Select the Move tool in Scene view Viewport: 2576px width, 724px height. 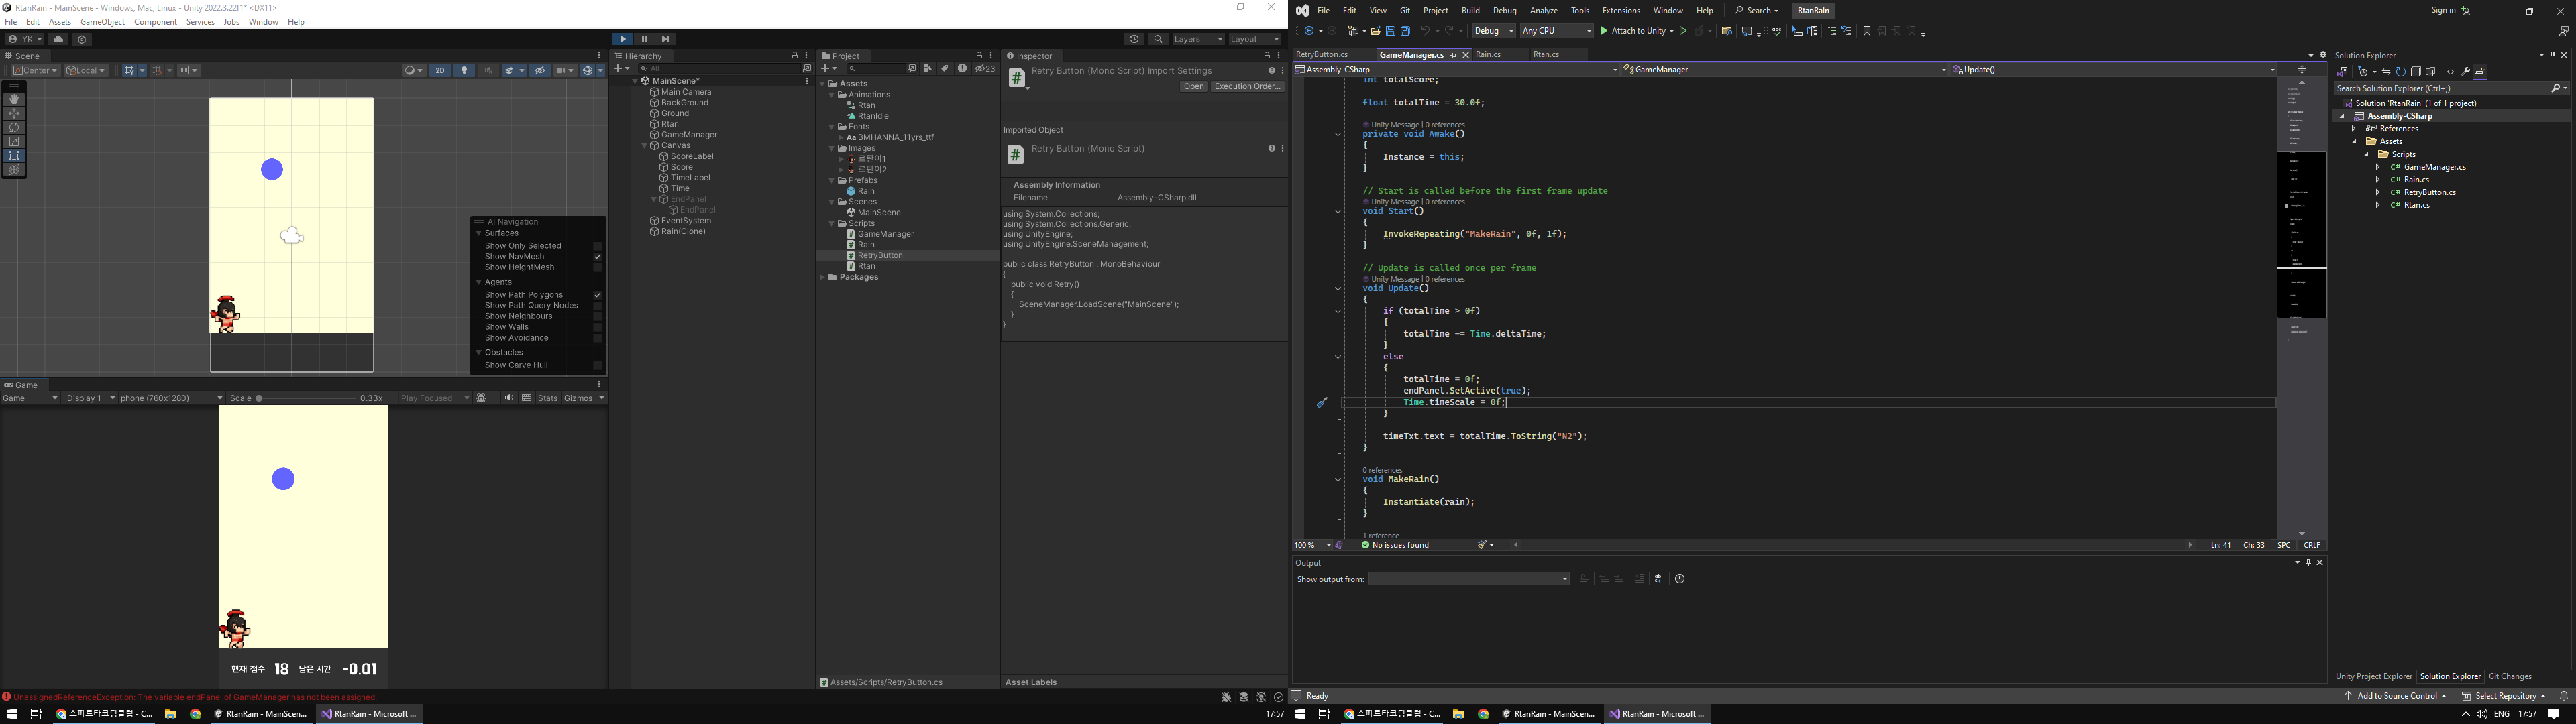tap(14, 113)
